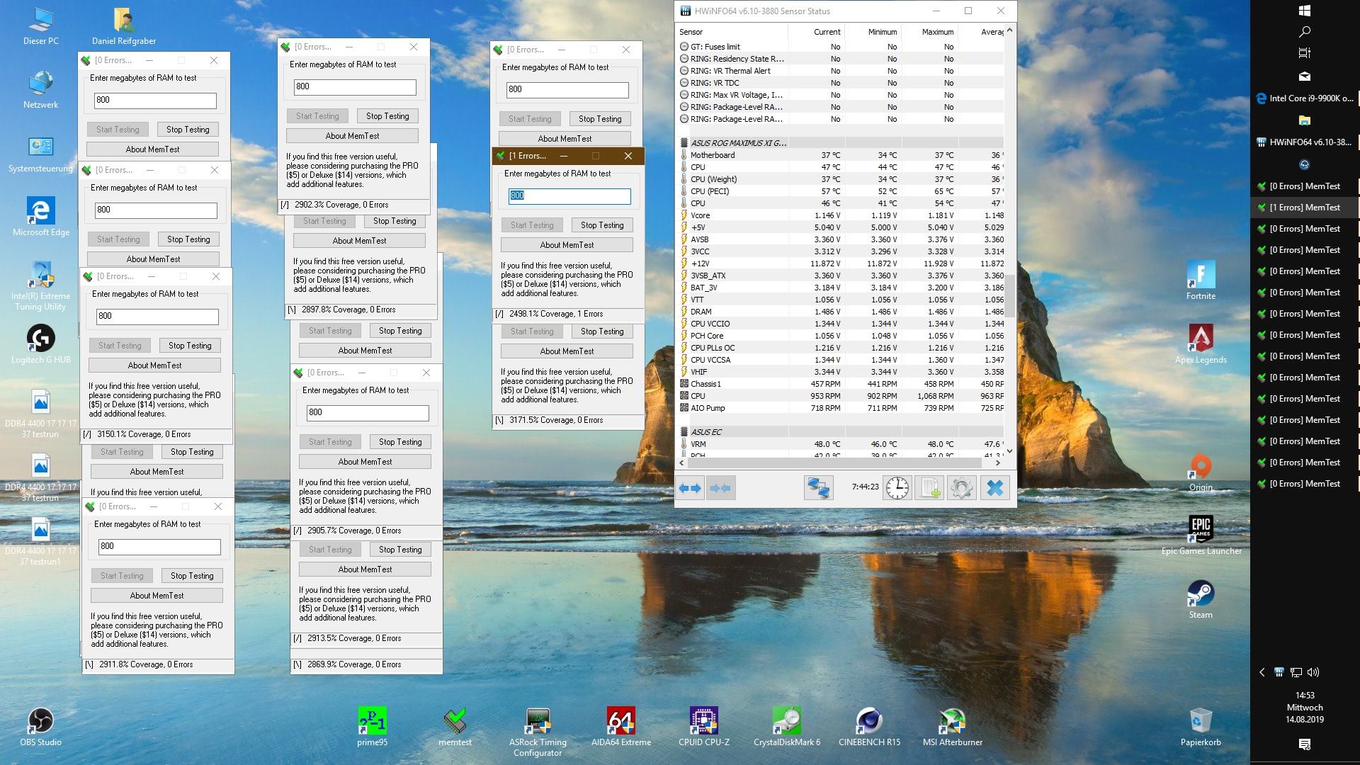This screenshot has width=1360, height=765.
Task: Open Logitech G HUB desktop icon
Action: point(40,345)
